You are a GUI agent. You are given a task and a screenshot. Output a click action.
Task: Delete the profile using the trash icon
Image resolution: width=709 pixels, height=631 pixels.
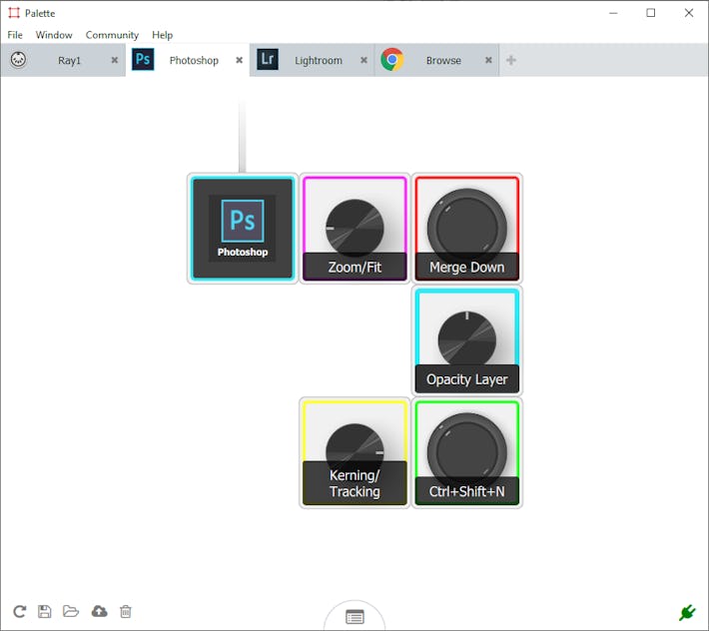[x=126, y=611]
